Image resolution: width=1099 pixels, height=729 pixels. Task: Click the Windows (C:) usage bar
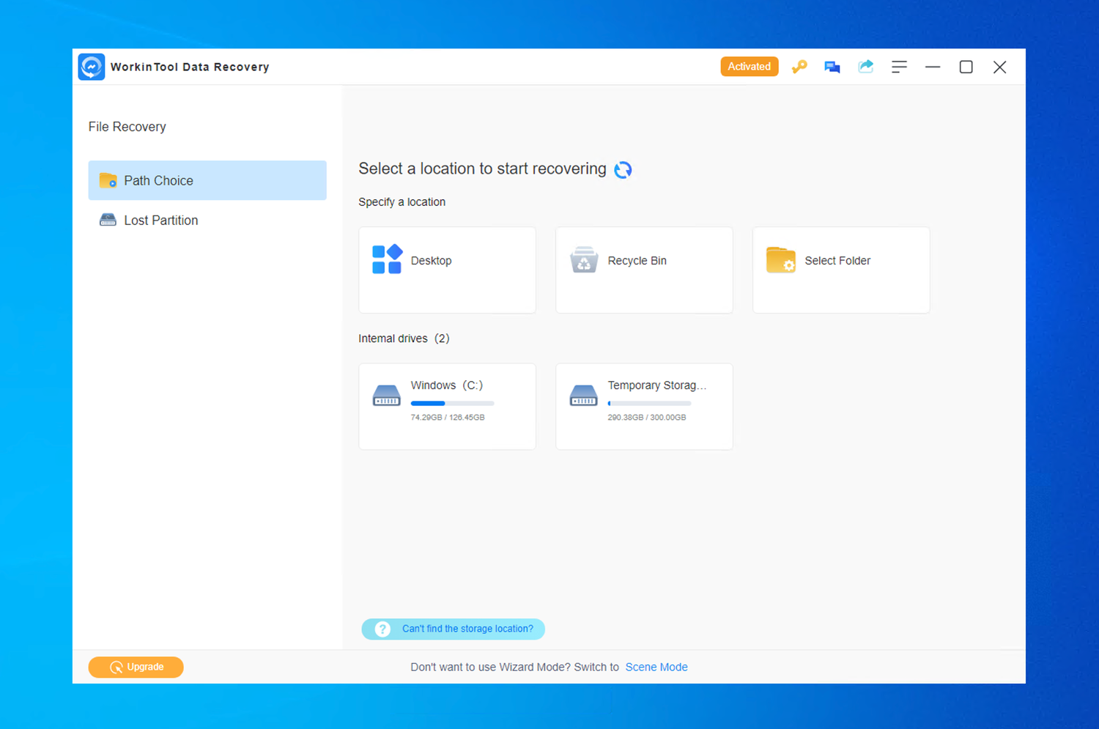(x=453, y=403)
